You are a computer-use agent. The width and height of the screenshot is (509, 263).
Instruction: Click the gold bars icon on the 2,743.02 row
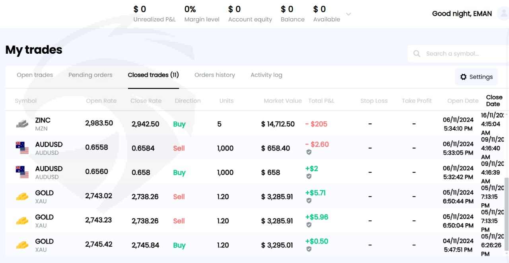22,197
